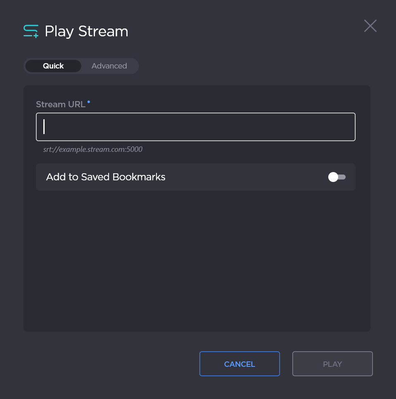Viewport: 396px width, 399px height.
Task: Click the teal stream symbol beside the title
Action: point(31,31)
